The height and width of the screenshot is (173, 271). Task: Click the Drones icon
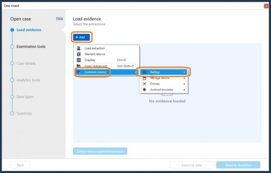point(144,84)
